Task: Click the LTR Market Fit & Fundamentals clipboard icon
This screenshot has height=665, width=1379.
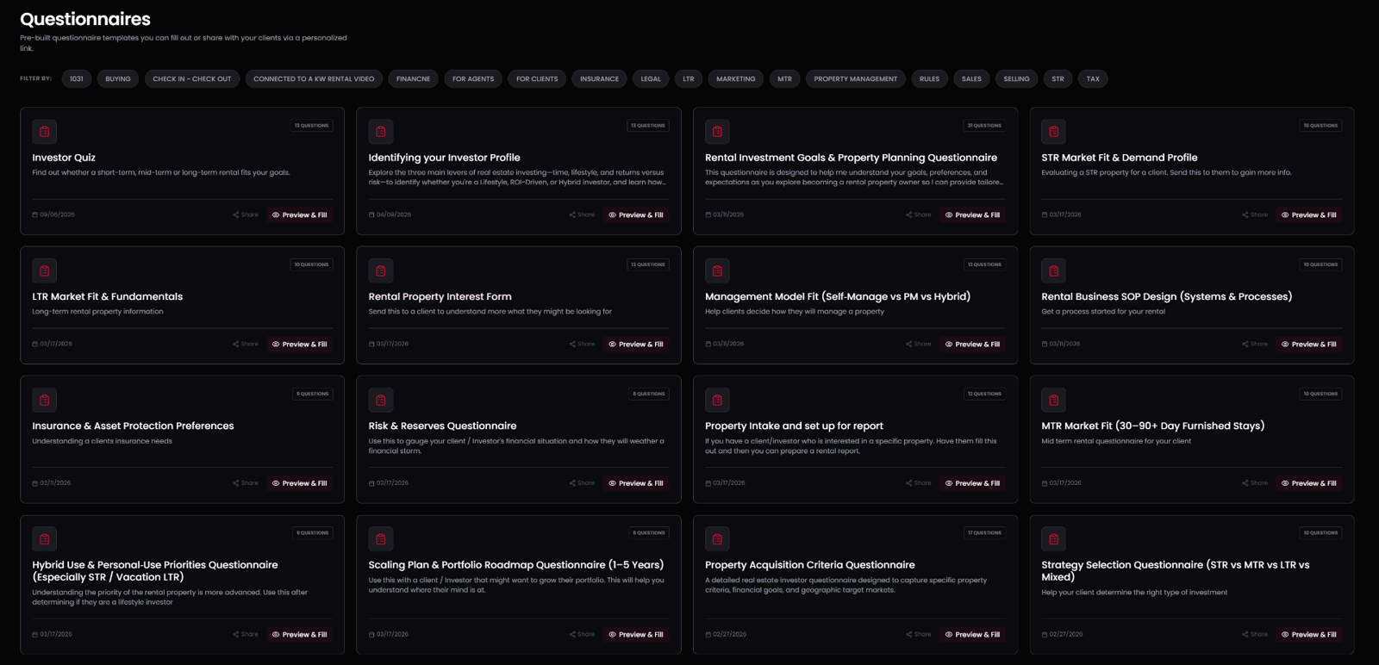Action: [45, 270]
